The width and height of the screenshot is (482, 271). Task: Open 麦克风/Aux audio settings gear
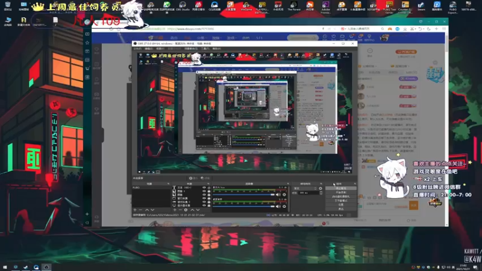click(284, 195)
